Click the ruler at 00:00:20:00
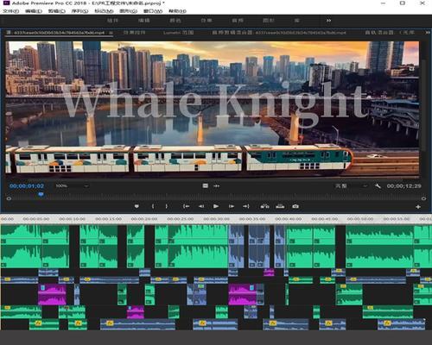Image resolution: width=432 pixels, height=345 pixels. click(x=144, y=219)
